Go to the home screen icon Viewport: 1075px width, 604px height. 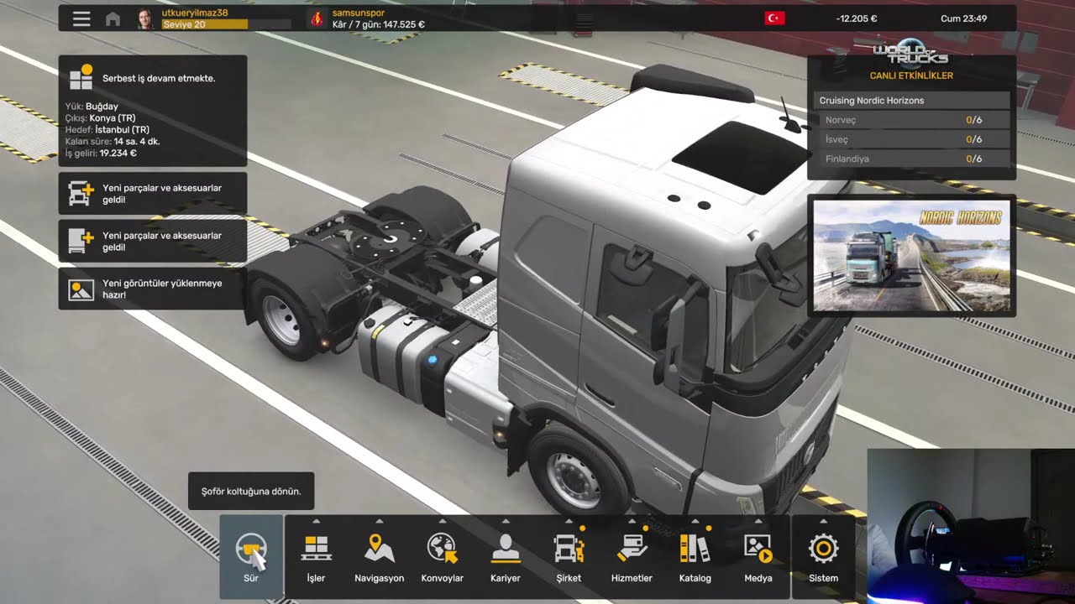pos(113,18)
